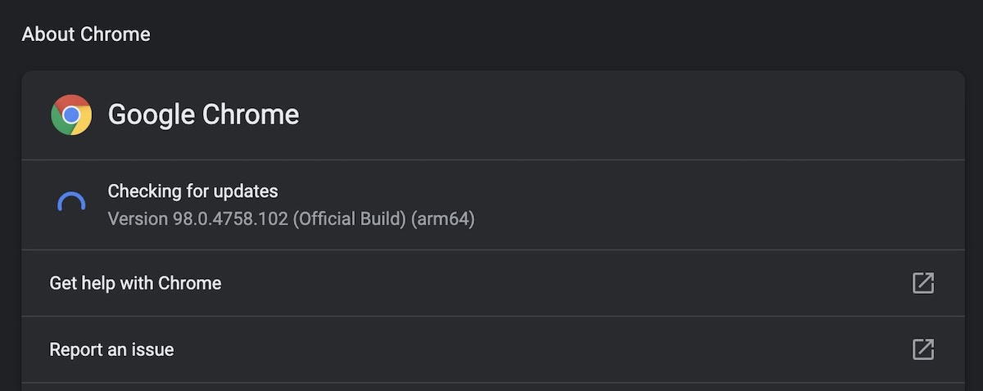Click the word Google in the product title
The image size is (983, 391).
[x=152, y=115]
